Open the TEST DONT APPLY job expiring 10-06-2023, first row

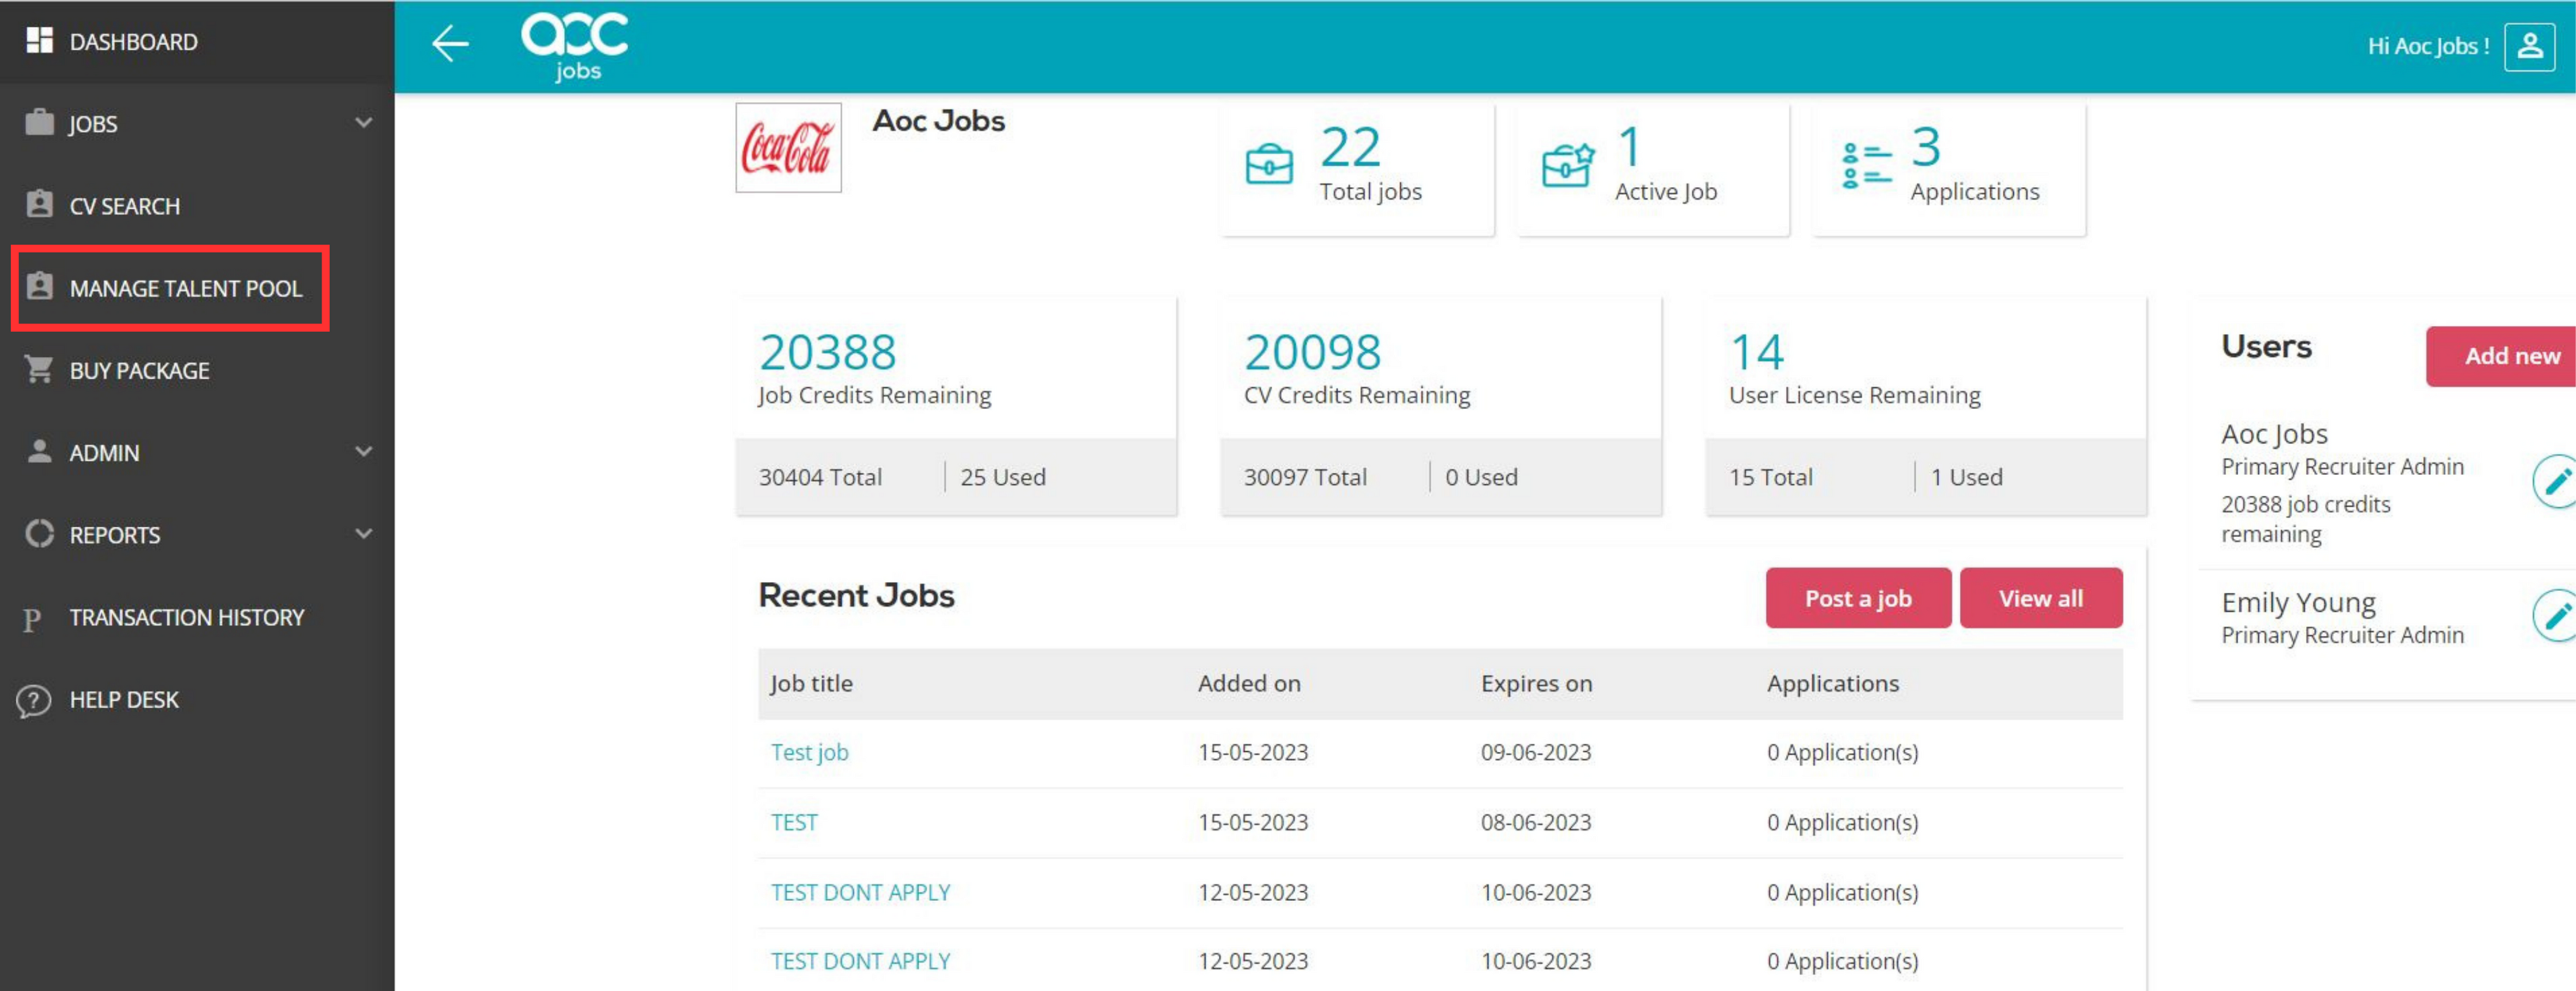pos(860,892)
